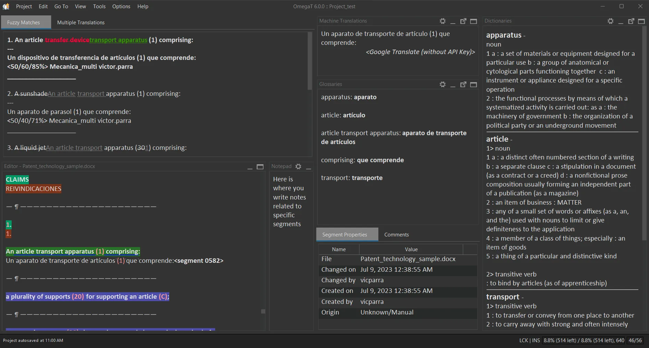Undock the Dictionaries panel

[631, 21]
